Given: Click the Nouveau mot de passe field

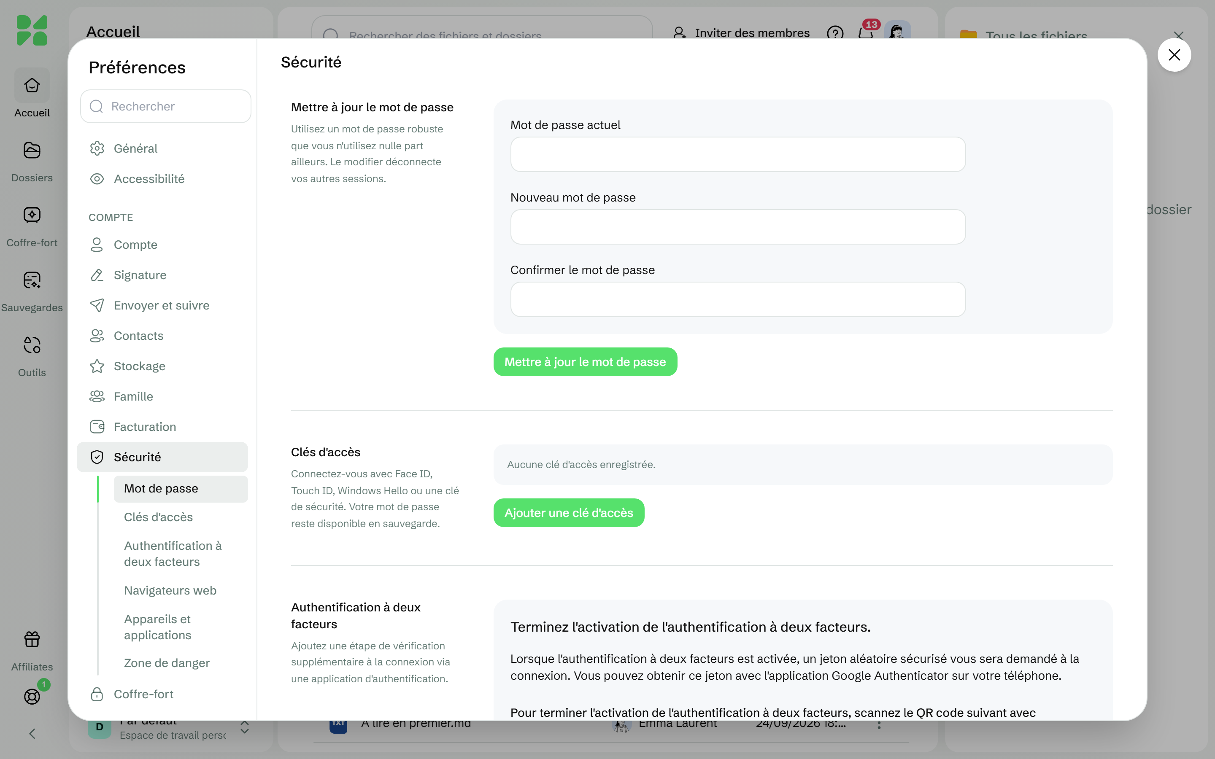Looking at the screenshot, I should pos(737,227).
